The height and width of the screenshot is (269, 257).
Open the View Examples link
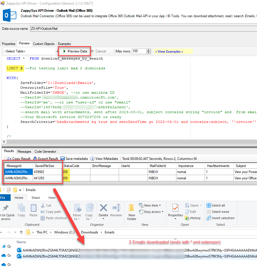tap(169, 52)
